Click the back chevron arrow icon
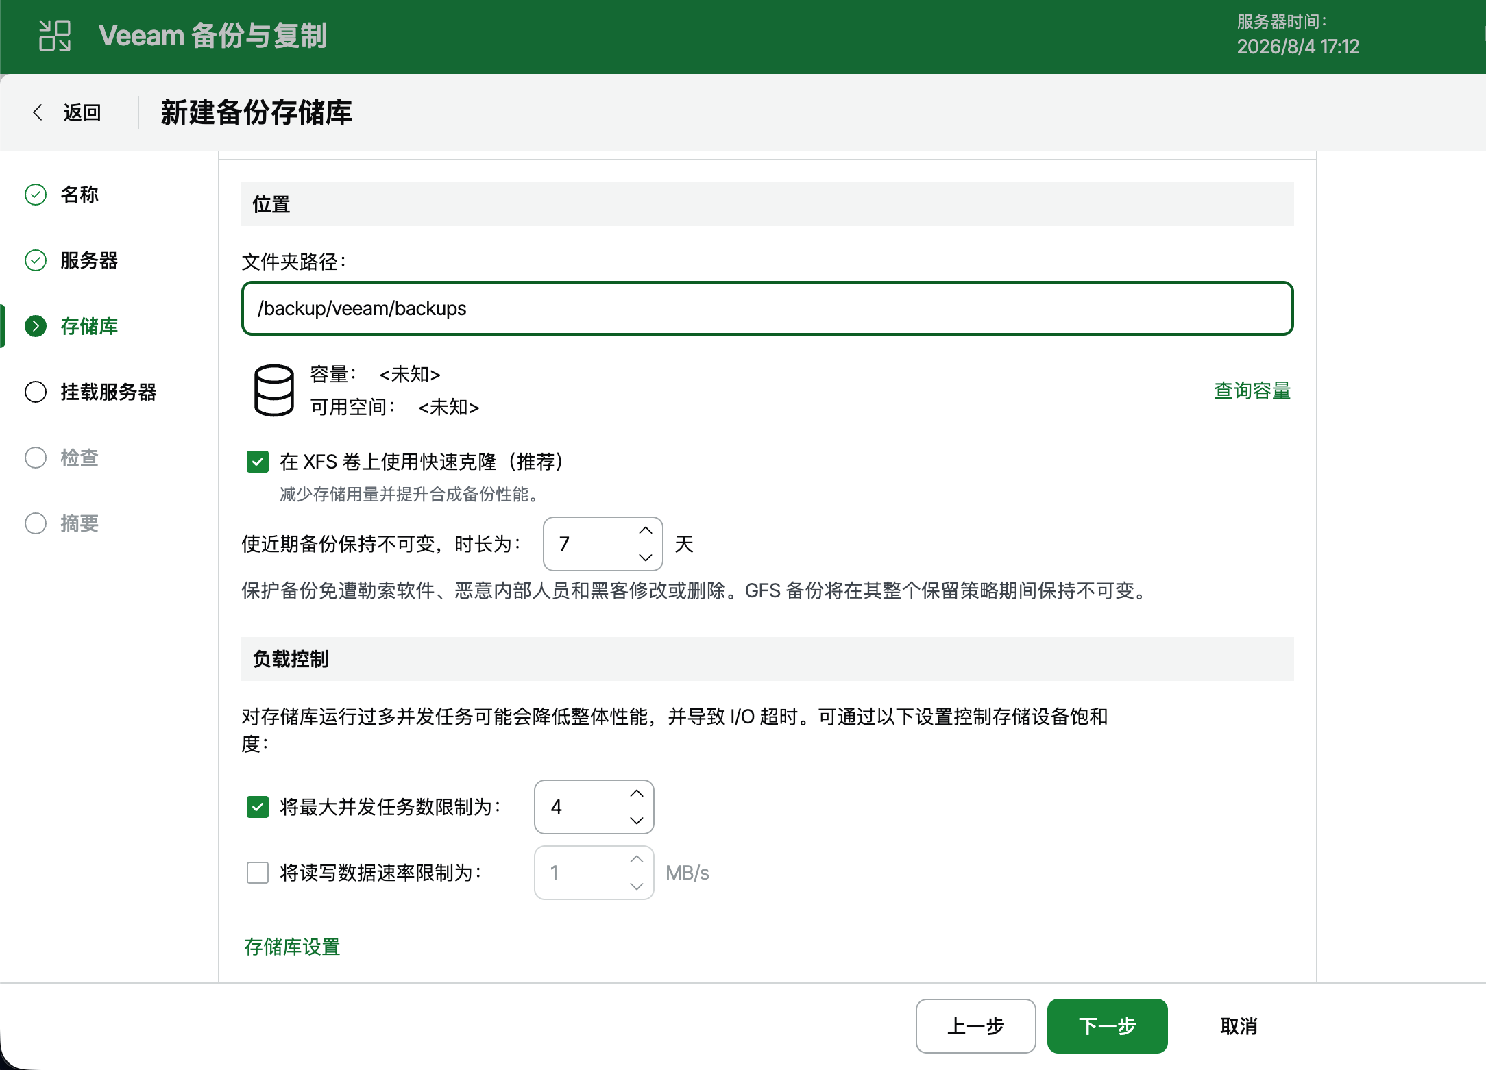1486x1070 pixels. (x=38, y=112)
